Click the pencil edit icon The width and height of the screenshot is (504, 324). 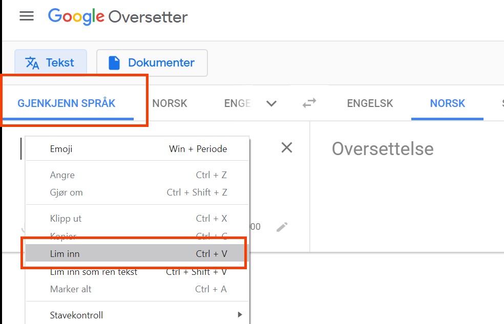(x=282, y=227)
